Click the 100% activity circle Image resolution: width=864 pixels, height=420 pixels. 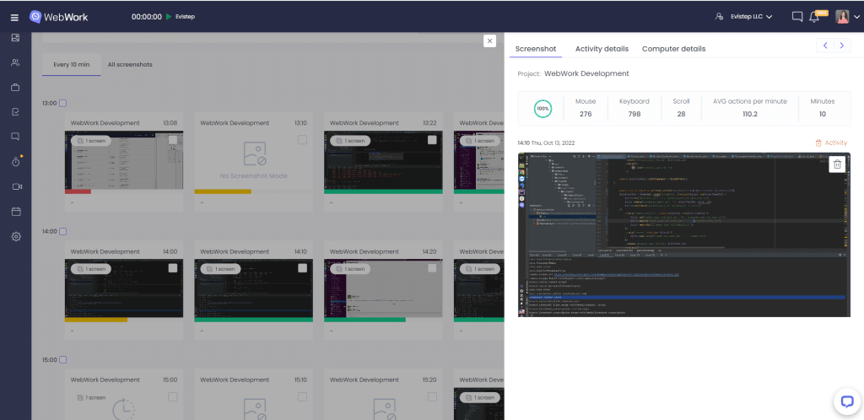click(543, 109)
